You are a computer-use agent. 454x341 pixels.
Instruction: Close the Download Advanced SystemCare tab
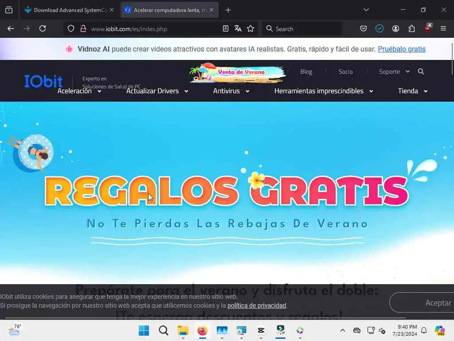click(x=112, y=10)
